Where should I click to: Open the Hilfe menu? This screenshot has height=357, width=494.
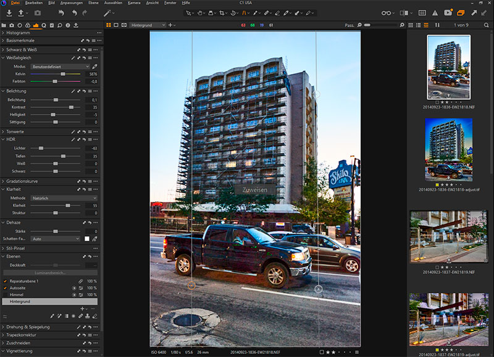point(186,3)
